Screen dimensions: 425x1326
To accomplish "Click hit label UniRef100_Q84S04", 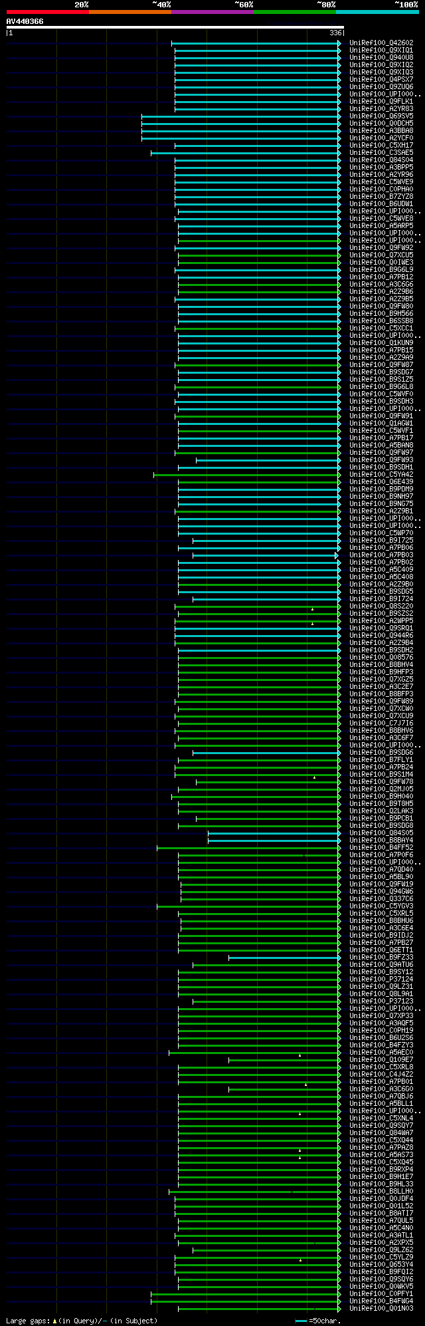I will coord(381,160).
